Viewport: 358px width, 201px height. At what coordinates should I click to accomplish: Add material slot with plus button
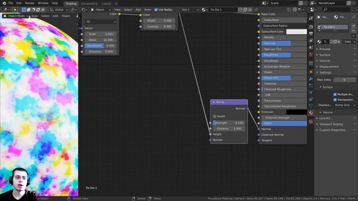click(354, 26)
